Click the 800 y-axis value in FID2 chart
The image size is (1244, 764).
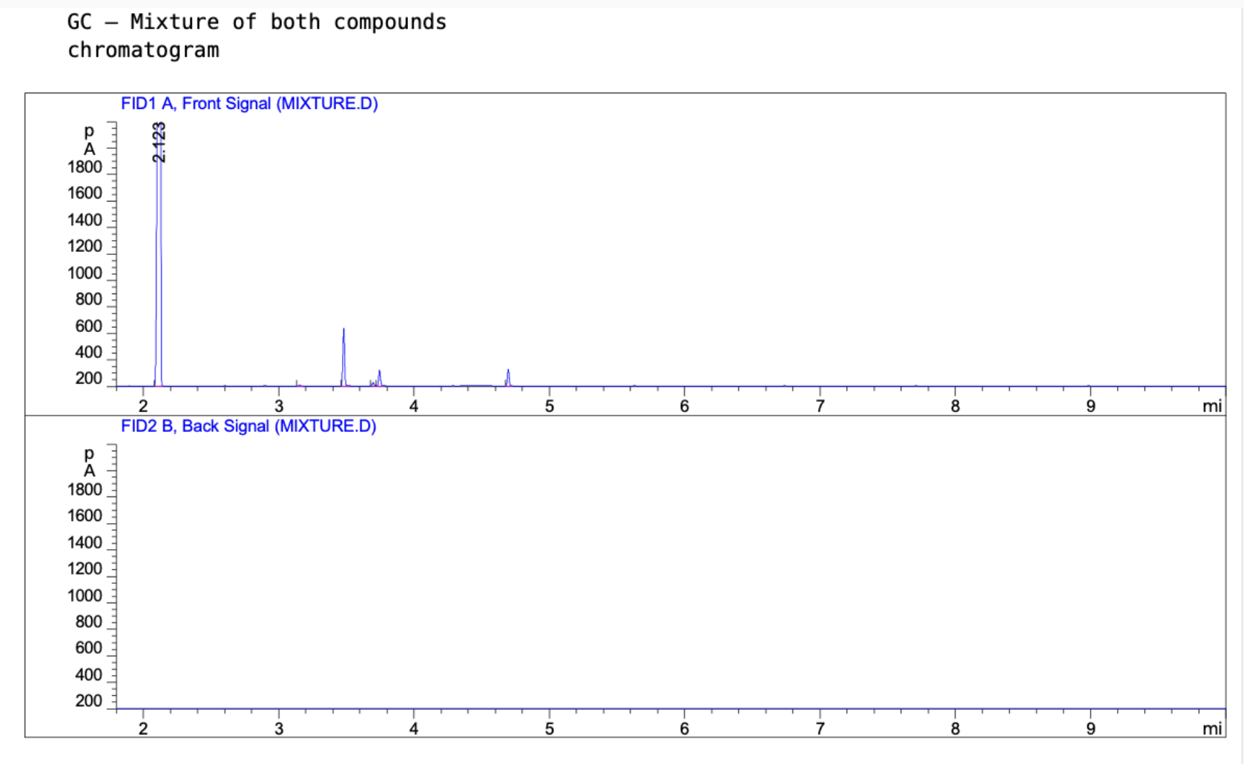(88, 622)
